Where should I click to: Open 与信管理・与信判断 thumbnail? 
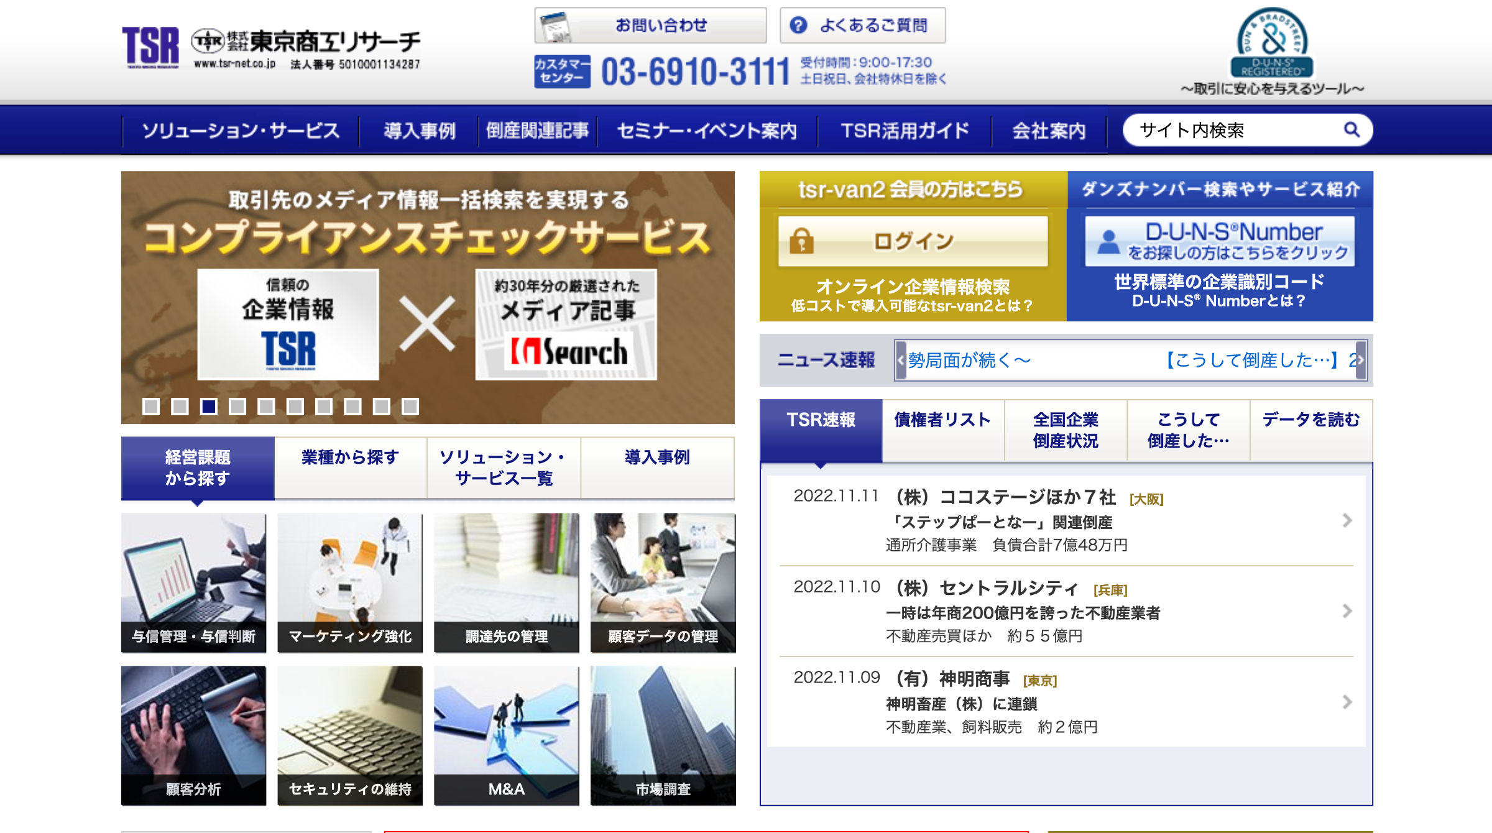click(193, 583)
